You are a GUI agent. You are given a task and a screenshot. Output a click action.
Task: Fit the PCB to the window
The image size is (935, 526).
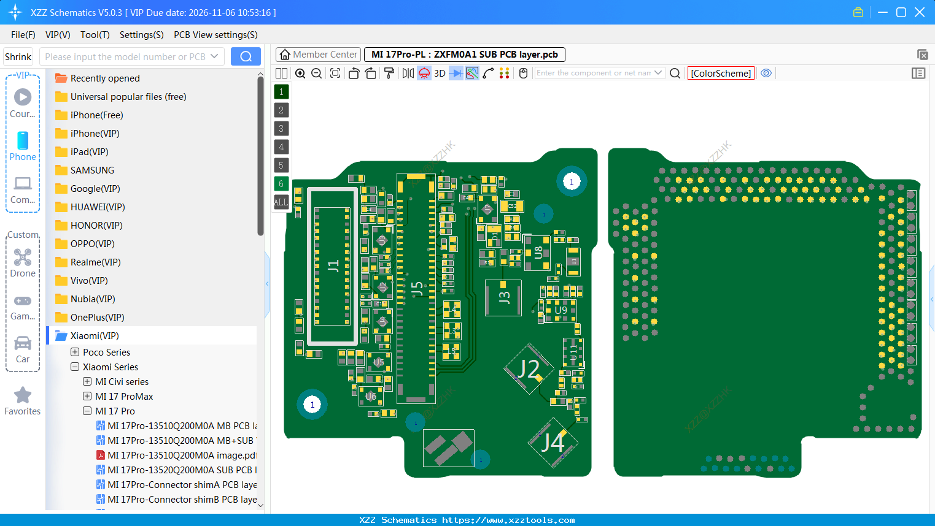(x=335, y=73)
